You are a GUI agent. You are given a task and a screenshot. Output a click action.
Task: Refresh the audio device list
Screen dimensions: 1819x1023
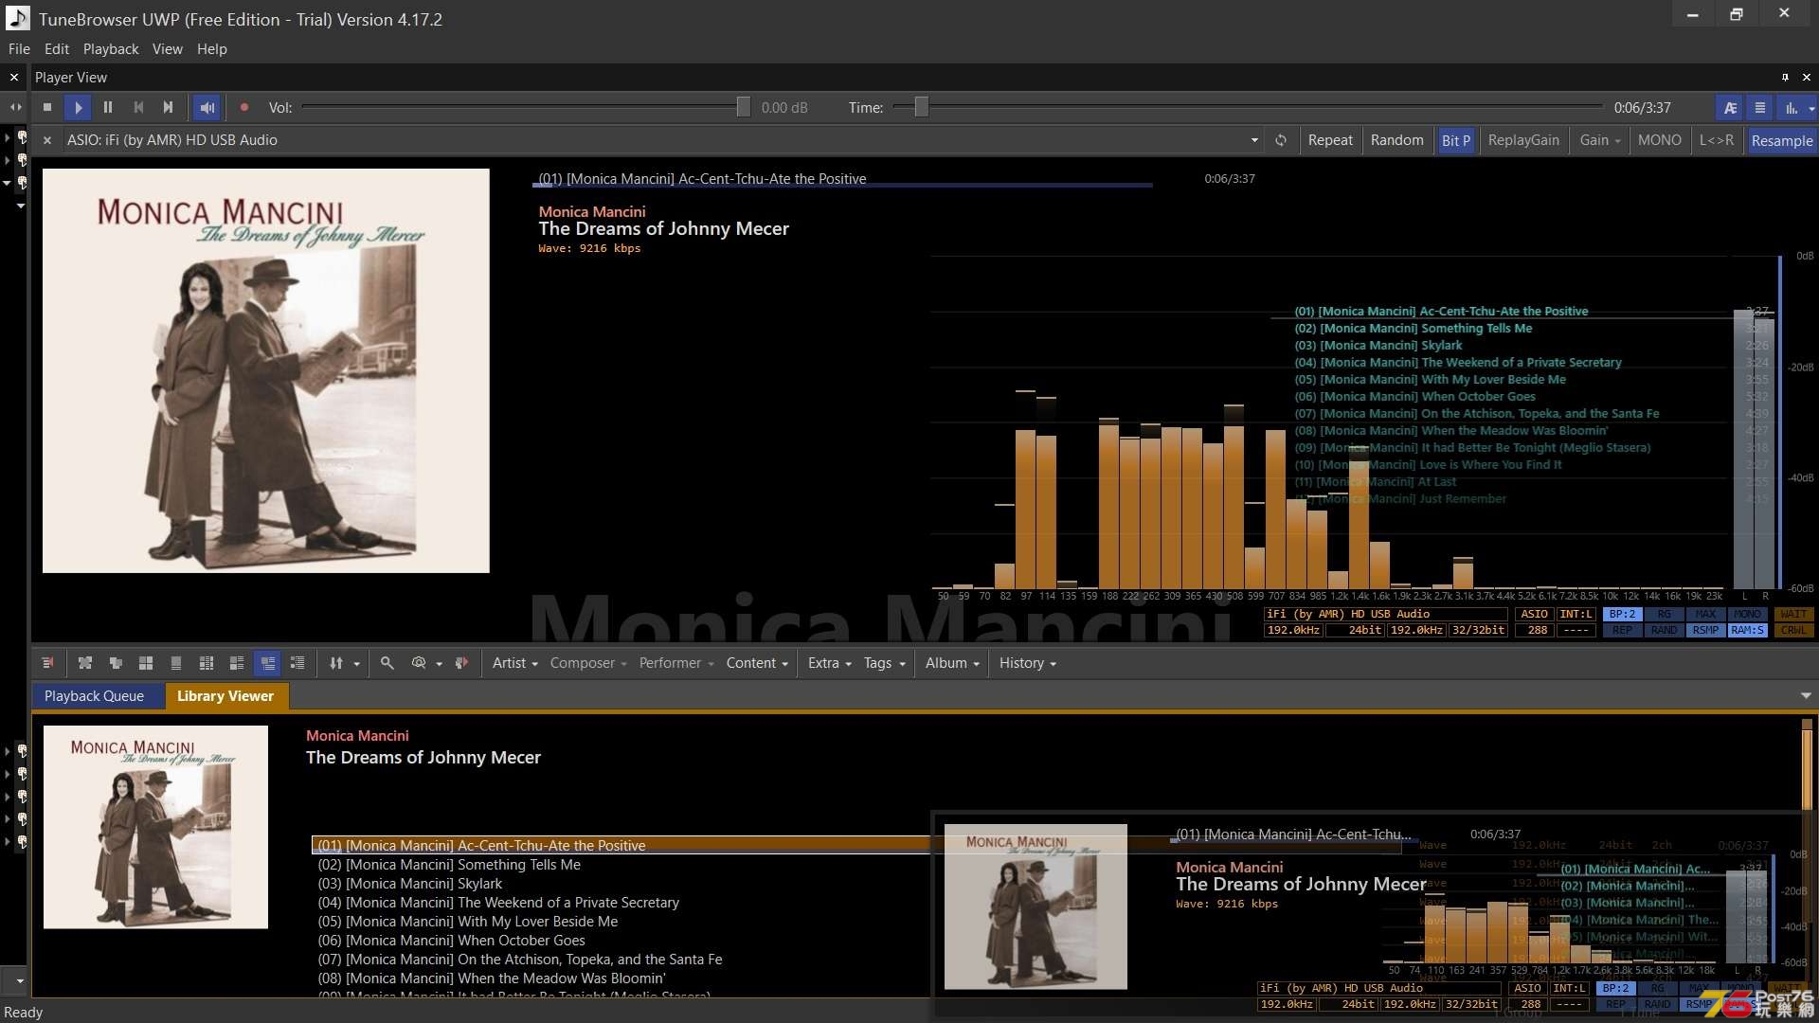click(x=1281, y=140)
